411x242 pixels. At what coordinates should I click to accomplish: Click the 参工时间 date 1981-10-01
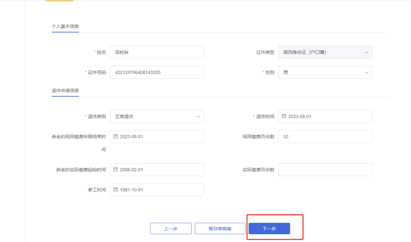tap(131, 190)
